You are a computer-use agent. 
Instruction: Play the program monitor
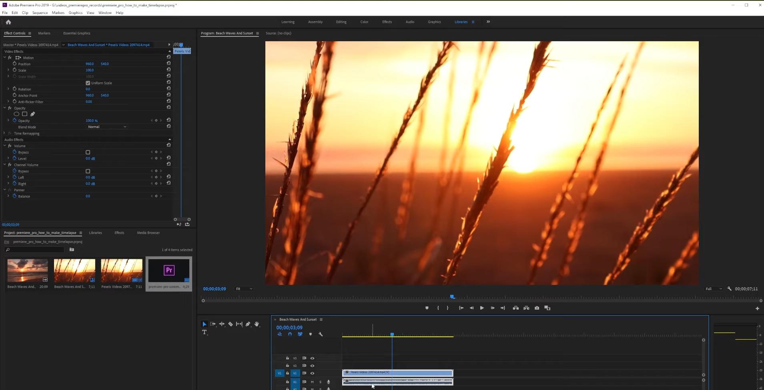click(x=482, y=308)
